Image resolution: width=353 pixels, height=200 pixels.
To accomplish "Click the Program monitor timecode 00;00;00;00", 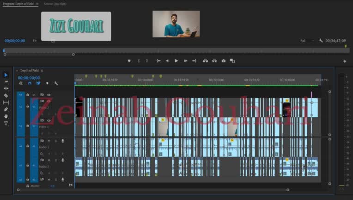I will pos(15,41).
